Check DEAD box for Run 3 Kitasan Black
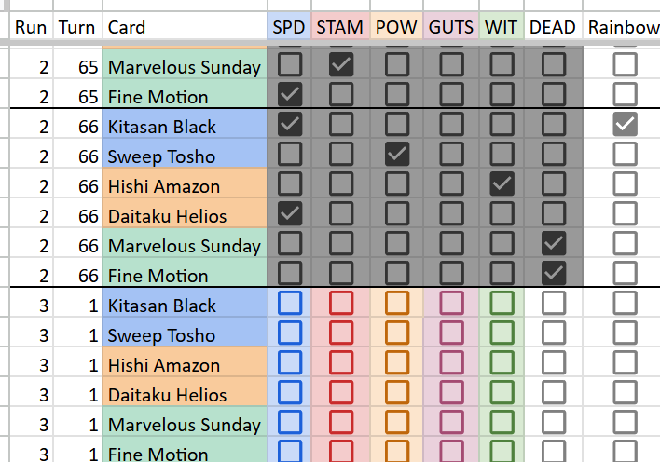The image size is (660, 462). (x=553, y=303)
